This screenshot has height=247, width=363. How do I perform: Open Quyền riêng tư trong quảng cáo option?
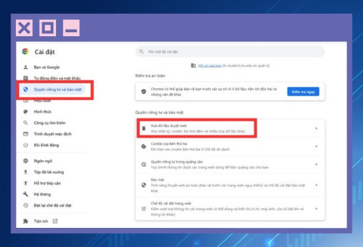(230, 164)
